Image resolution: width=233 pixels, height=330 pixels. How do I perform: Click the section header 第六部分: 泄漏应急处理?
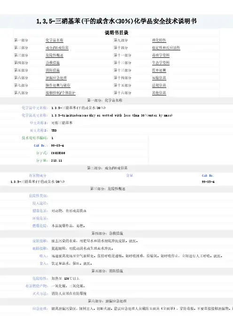point(107,301)
